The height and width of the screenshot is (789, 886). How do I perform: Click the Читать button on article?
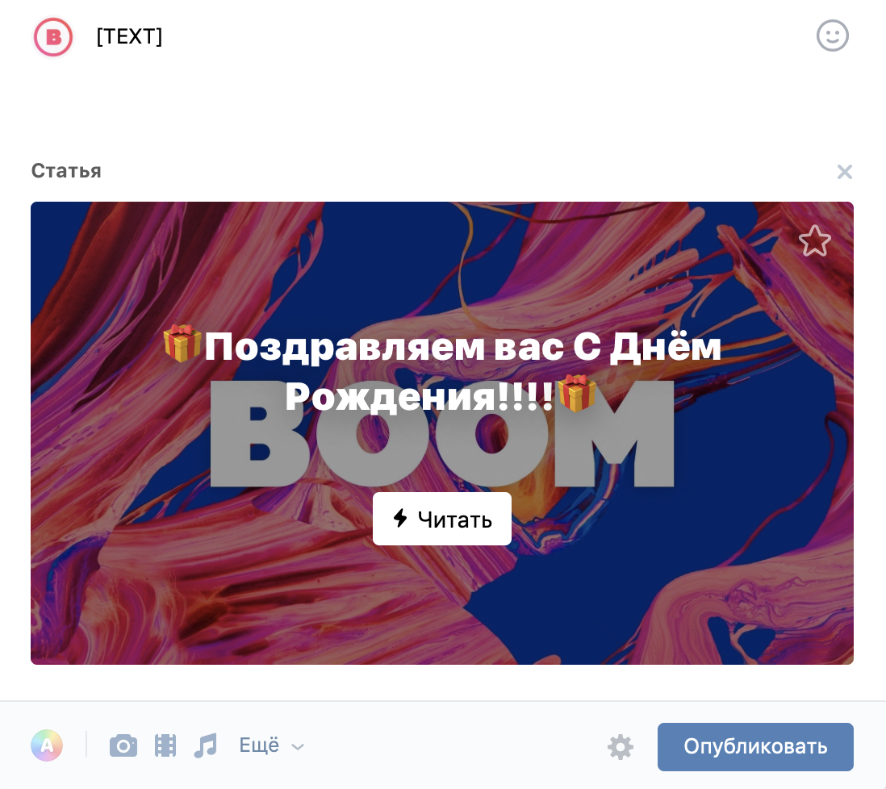[442, 519]
